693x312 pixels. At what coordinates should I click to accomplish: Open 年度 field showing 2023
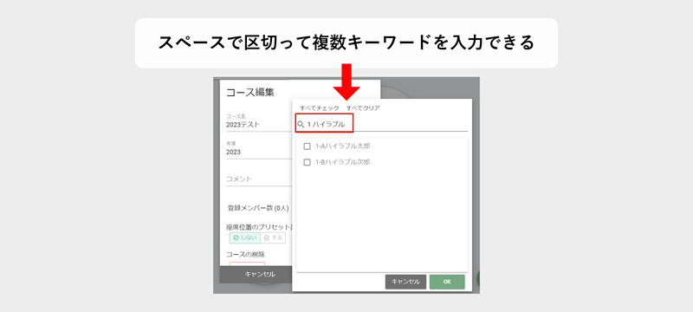click(x=259, y=152)
